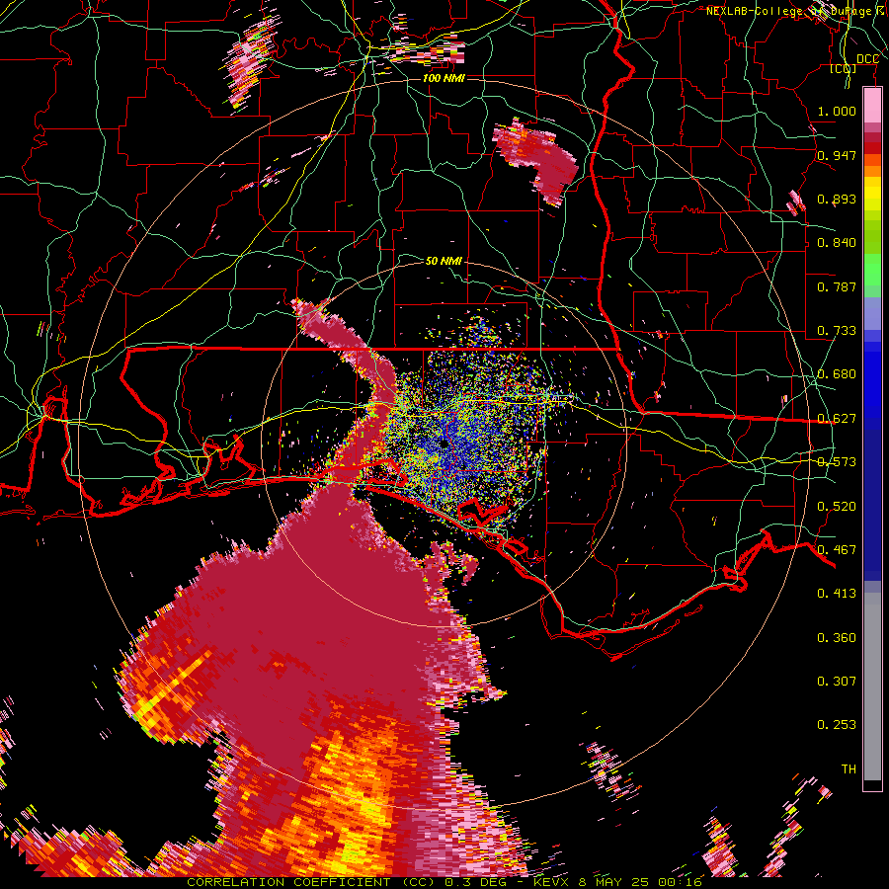This screenshot has width=889, height=889.
Task: Click the 0.573 scale value
Action: (837, 462)
